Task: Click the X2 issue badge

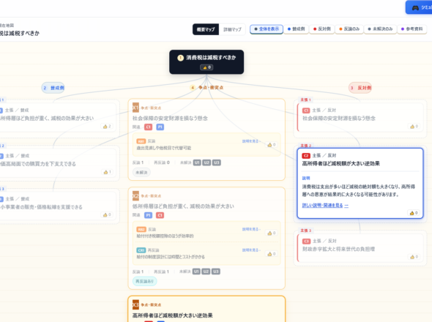Action: (135, 196)
